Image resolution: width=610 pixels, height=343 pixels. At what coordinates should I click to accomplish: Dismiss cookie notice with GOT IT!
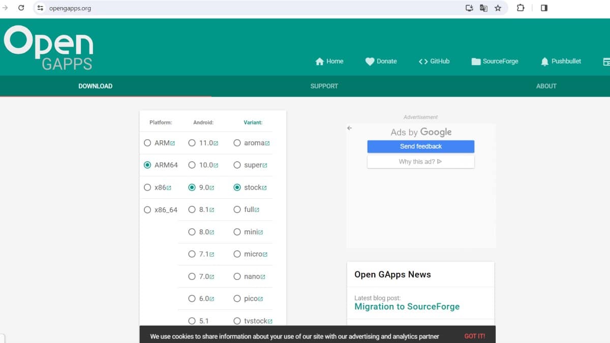pyautogui.click(x=474, y=336)
